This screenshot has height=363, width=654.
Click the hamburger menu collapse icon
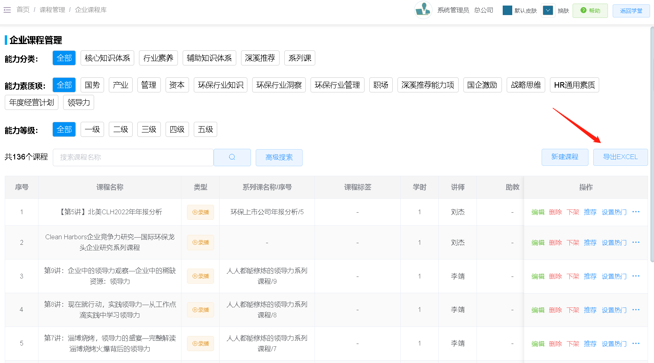7,10
